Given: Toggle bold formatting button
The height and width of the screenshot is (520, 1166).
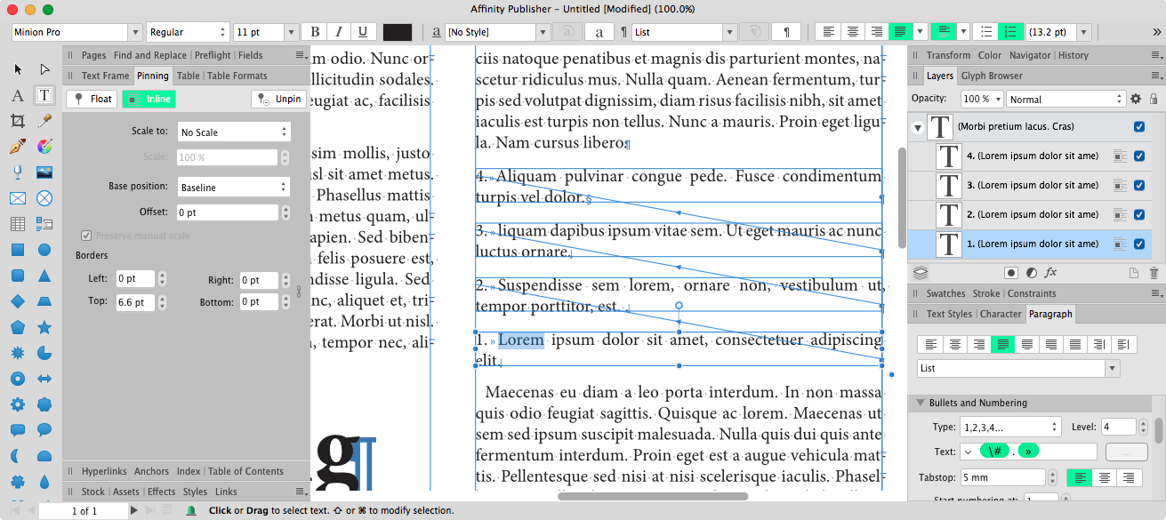Looking at the screenshot, I should point(315,32).
